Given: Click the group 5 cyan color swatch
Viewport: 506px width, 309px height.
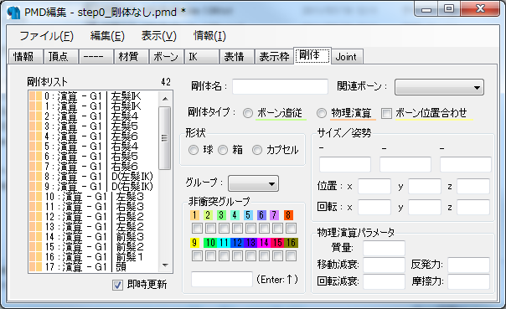Looking at the screenshot, I should click(x=247, y=215).
